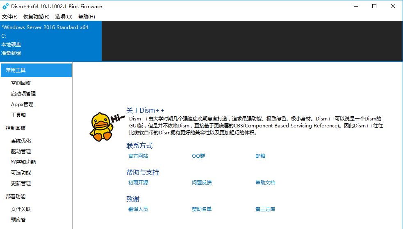403x229 pixels.
Task: Open the 帮助(H) menu
Action: click(87, 17)
